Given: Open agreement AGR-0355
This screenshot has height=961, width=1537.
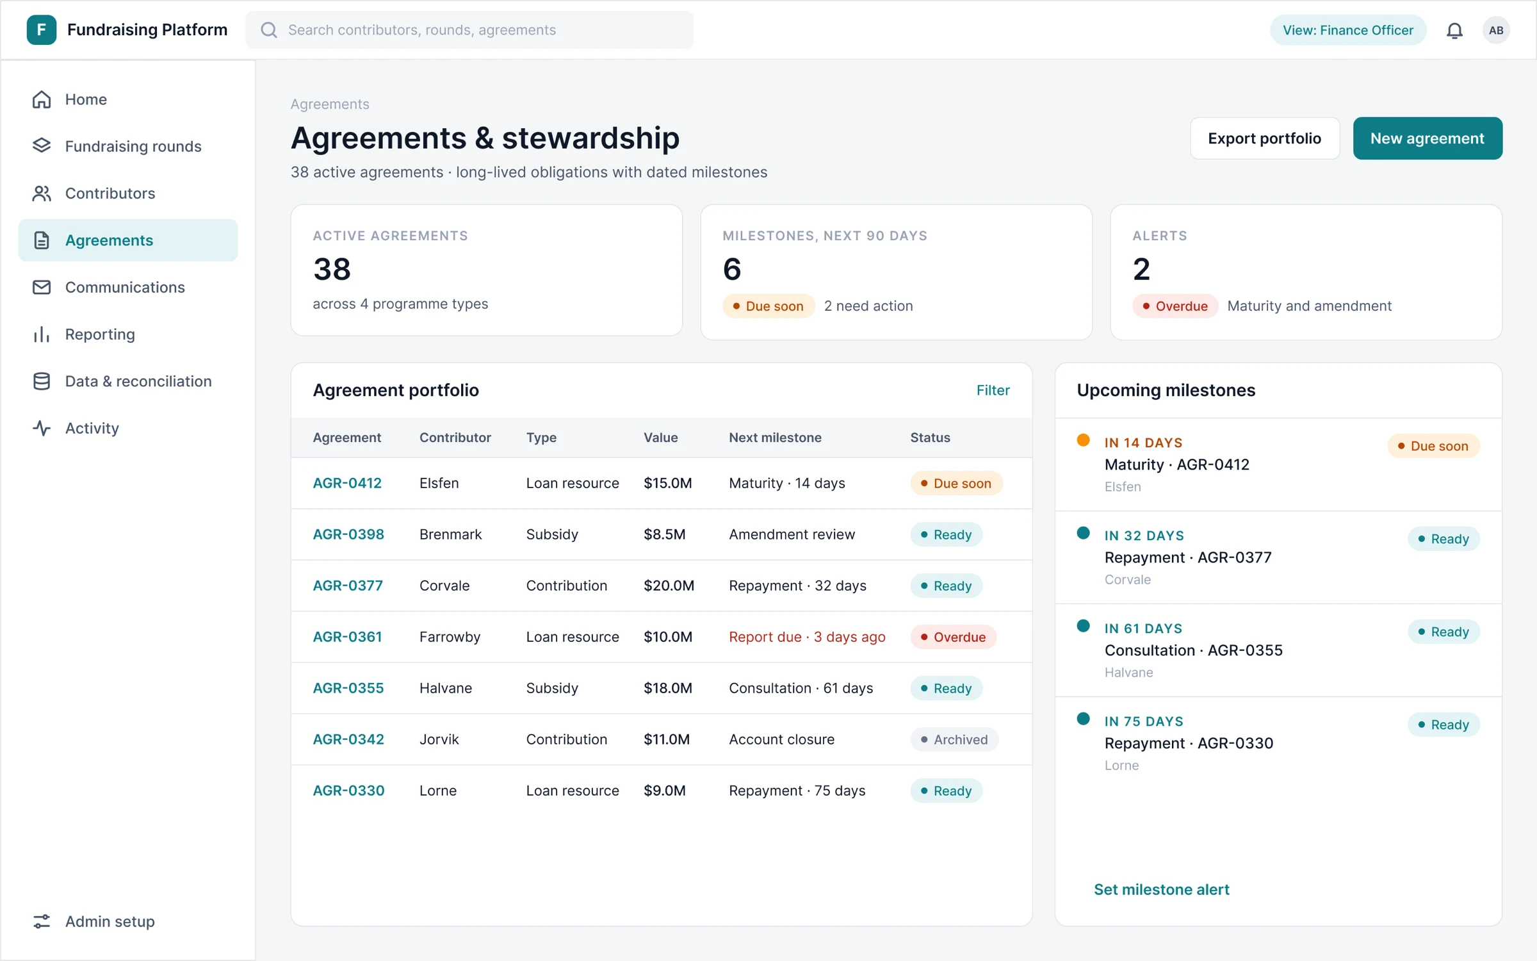Looking at the screenshot, I should (348, 688).
